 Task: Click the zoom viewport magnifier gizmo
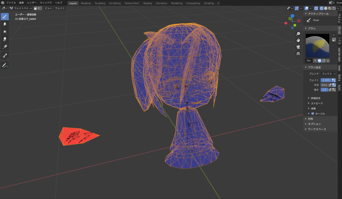pos(298,34)
